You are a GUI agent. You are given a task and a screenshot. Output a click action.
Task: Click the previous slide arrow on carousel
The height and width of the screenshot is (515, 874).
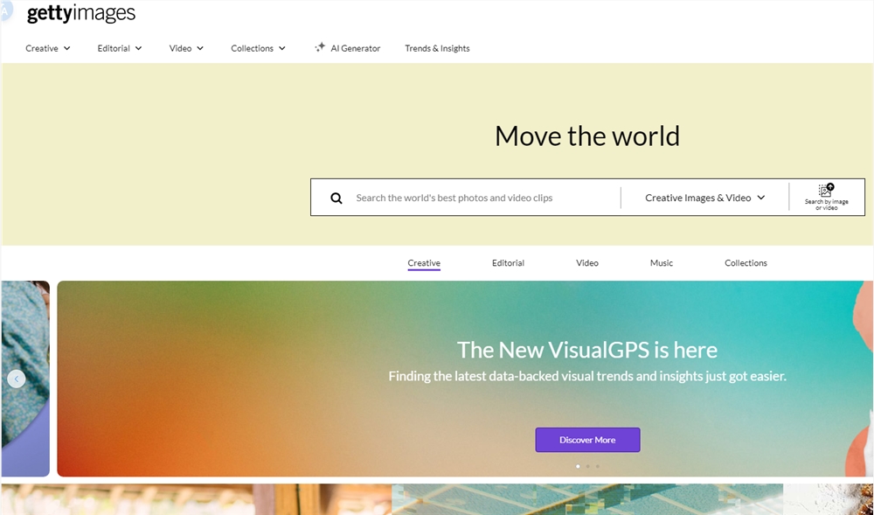point(16,379)
